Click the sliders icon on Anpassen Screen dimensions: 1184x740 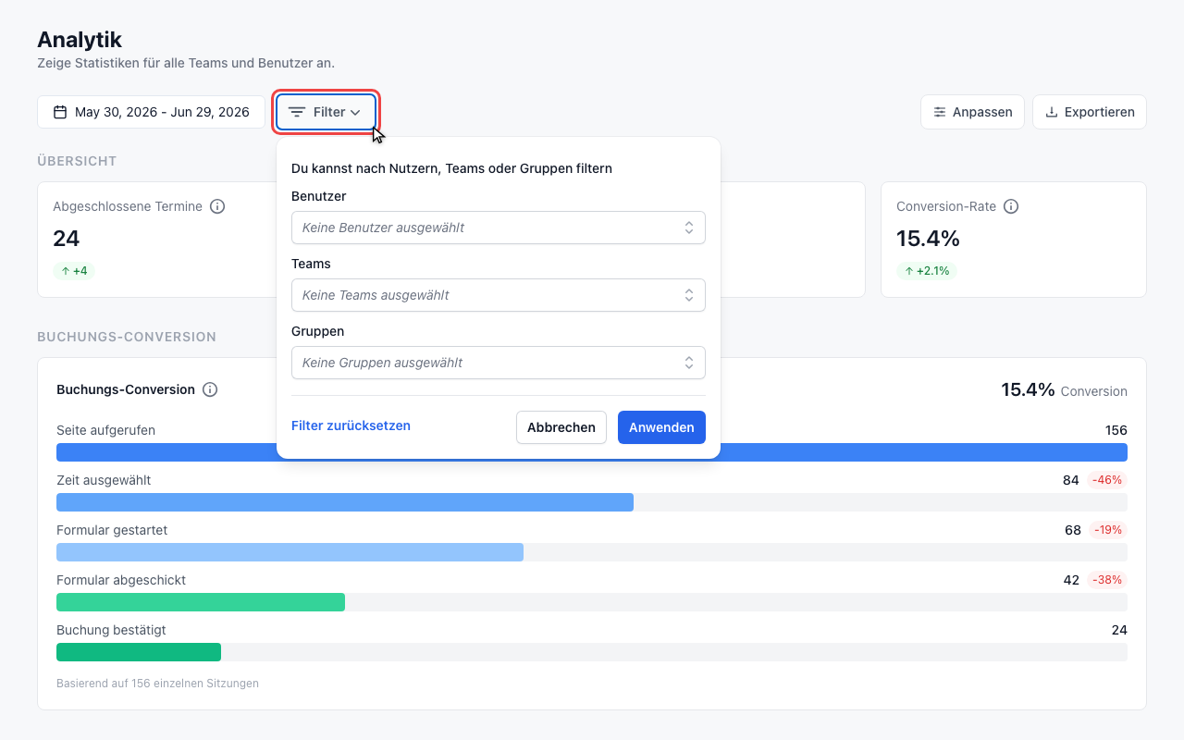click(x=940, y=112)
